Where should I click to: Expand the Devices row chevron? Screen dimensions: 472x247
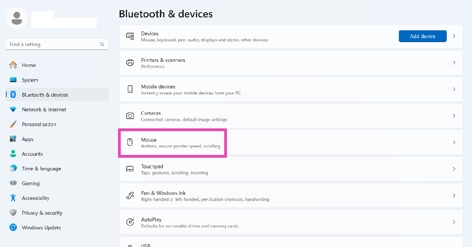click(454, 36)
